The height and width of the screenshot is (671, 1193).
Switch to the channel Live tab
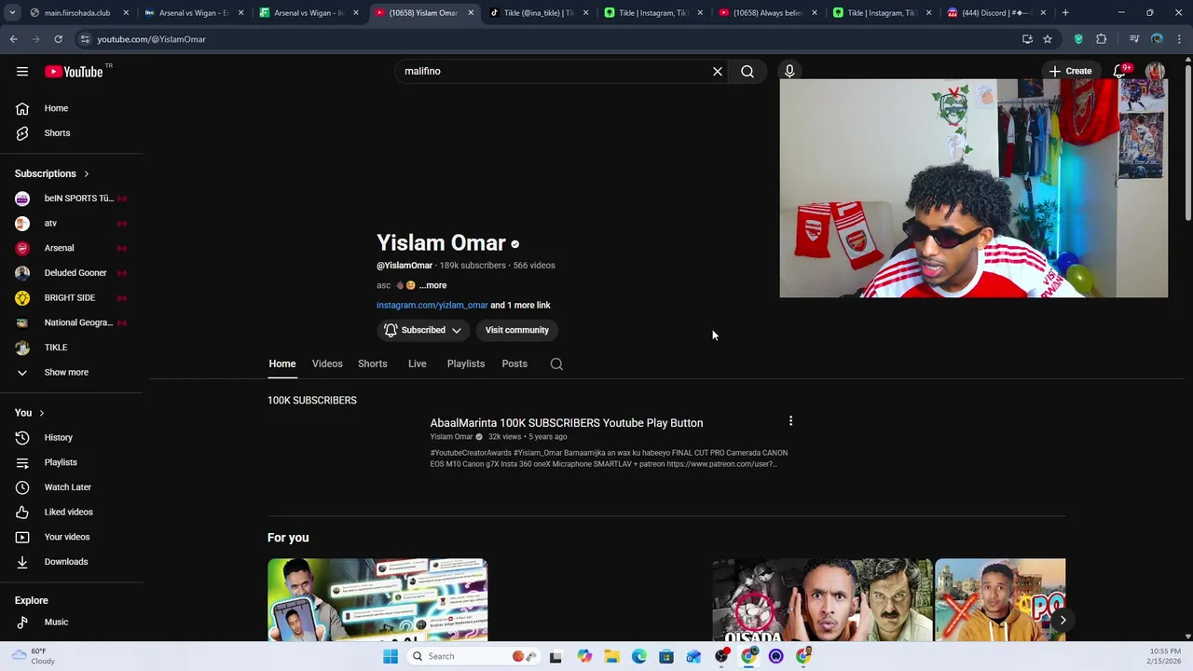[x=418, y=364]
